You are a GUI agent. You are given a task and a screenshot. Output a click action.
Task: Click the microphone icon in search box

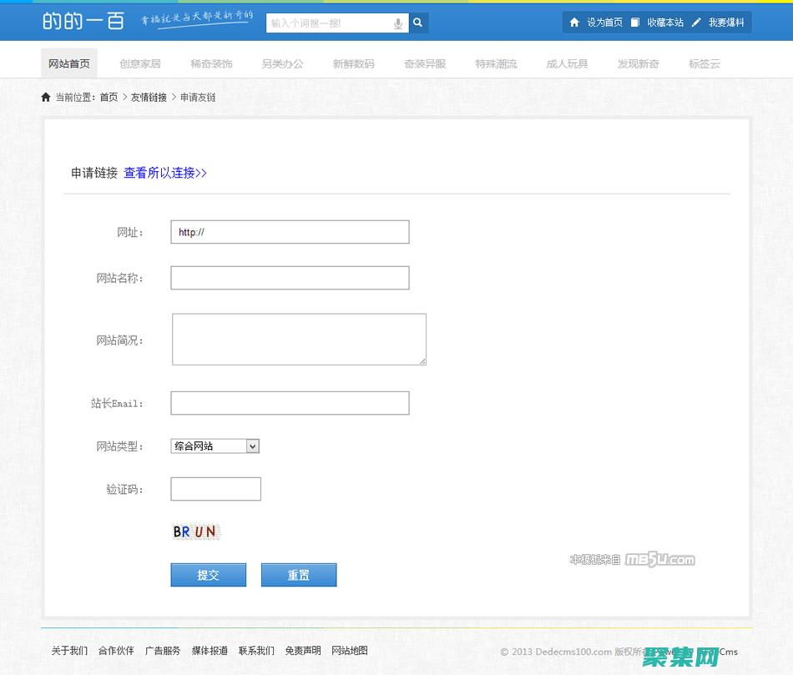(398, 23)
